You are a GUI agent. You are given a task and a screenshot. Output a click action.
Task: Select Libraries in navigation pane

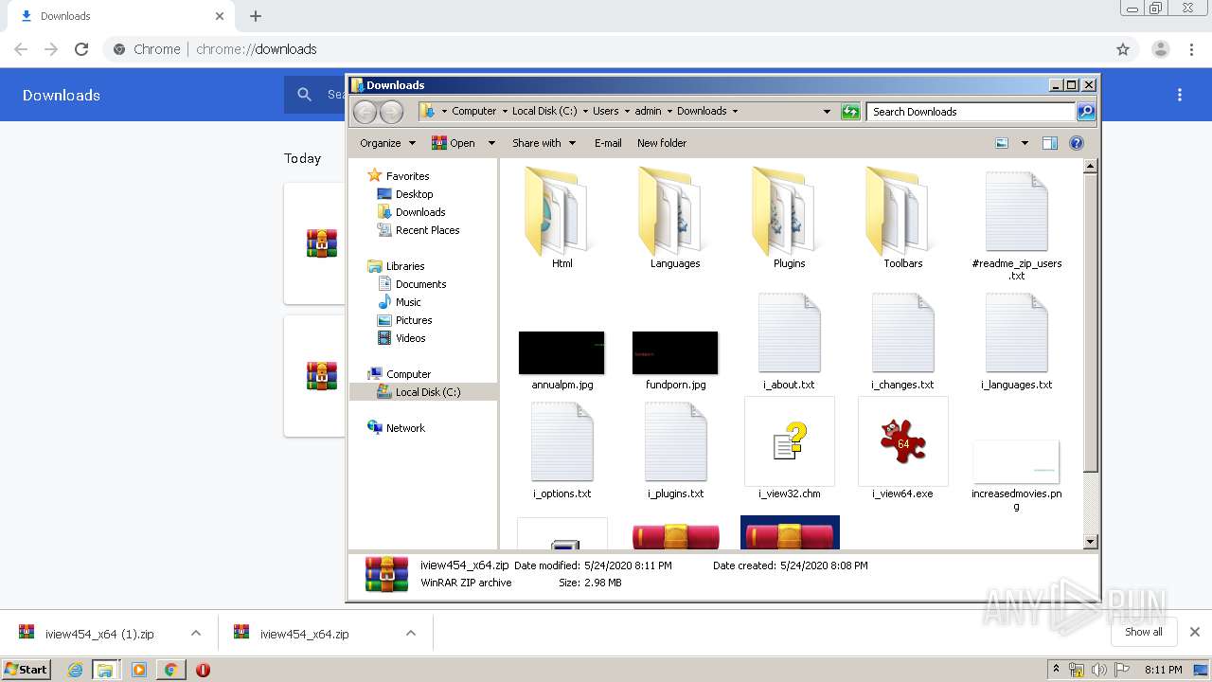396,266
